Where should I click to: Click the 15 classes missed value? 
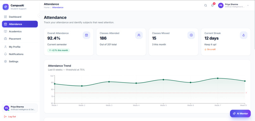tap(154, 38)
